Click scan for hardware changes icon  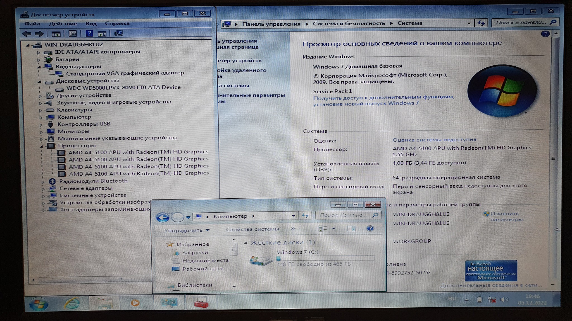tap(118, 33)
